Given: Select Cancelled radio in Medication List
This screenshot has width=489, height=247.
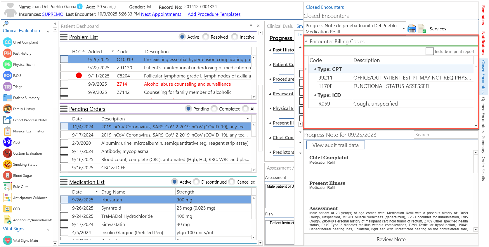Looking at the screenshot, I should [x=232, y=182].
